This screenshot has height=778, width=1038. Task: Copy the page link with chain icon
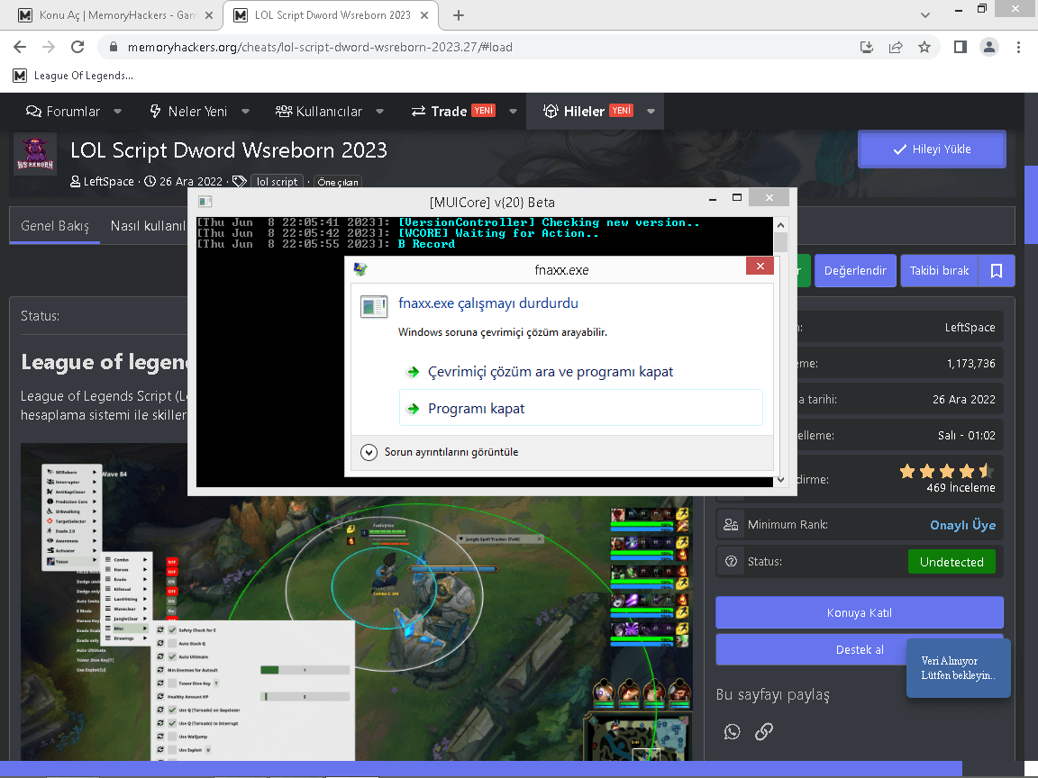[764, 731]
